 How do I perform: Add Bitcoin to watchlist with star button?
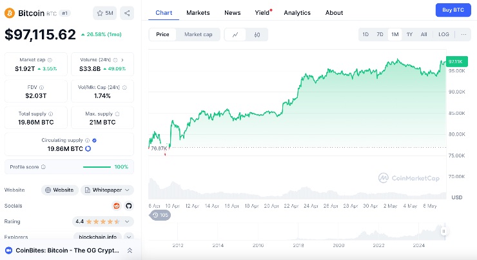click(x=105, y=12)
